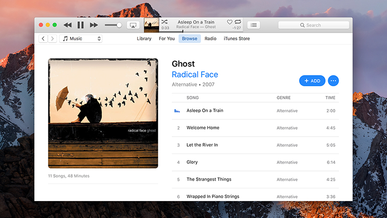Click the 6:14 time of Glory
Screen dimensions: 387x218
coord(331,162)
